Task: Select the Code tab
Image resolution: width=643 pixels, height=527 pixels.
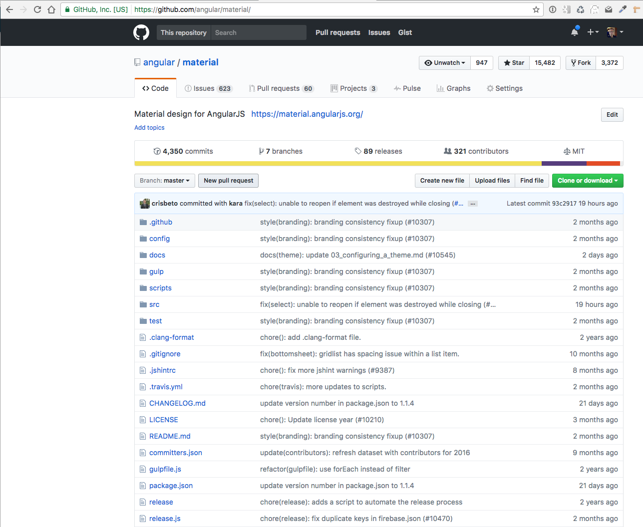Action: (155, 88)
